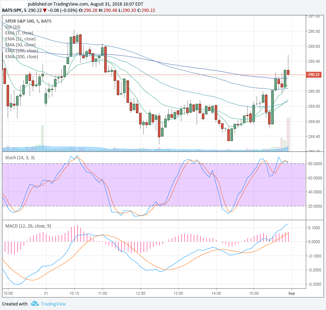The height and width of the screenshot is (310, 326).
Task: Click the 0.1000 MACD axis label
Action: 314,228
